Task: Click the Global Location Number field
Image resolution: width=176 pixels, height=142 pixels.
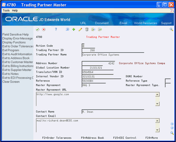Action: pos(92,68)
